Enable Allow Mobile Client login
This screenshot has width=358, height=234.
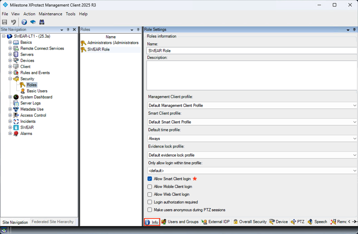coord(150,186)
